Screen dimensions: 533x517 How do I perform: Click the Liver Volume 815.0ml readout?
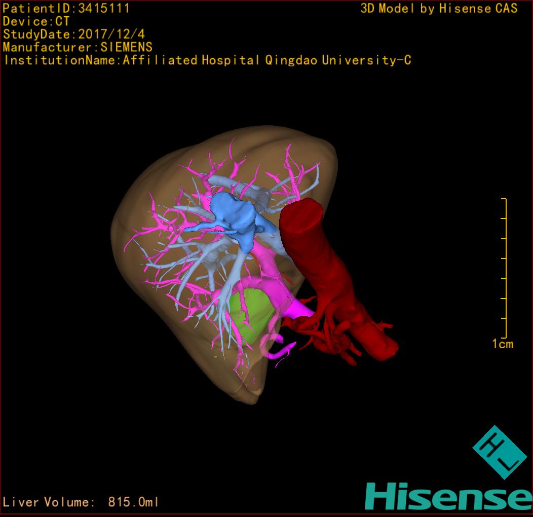pos(80,502)
